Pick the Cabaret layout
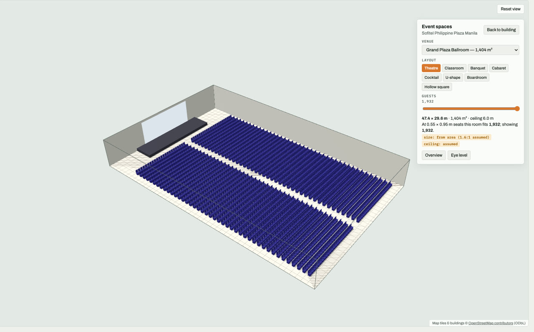 click(499, 68)
